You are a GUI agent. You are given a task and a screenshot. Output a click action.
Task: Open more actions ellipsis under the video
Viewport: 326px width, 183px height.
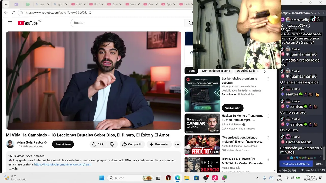[x=177, y=144]
